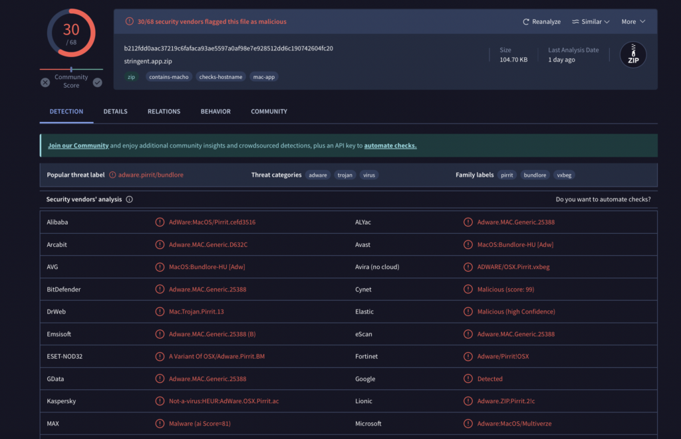Viewport: 681px width, 439px height.
Task: Click the mac-app tag
Action: 263,77
